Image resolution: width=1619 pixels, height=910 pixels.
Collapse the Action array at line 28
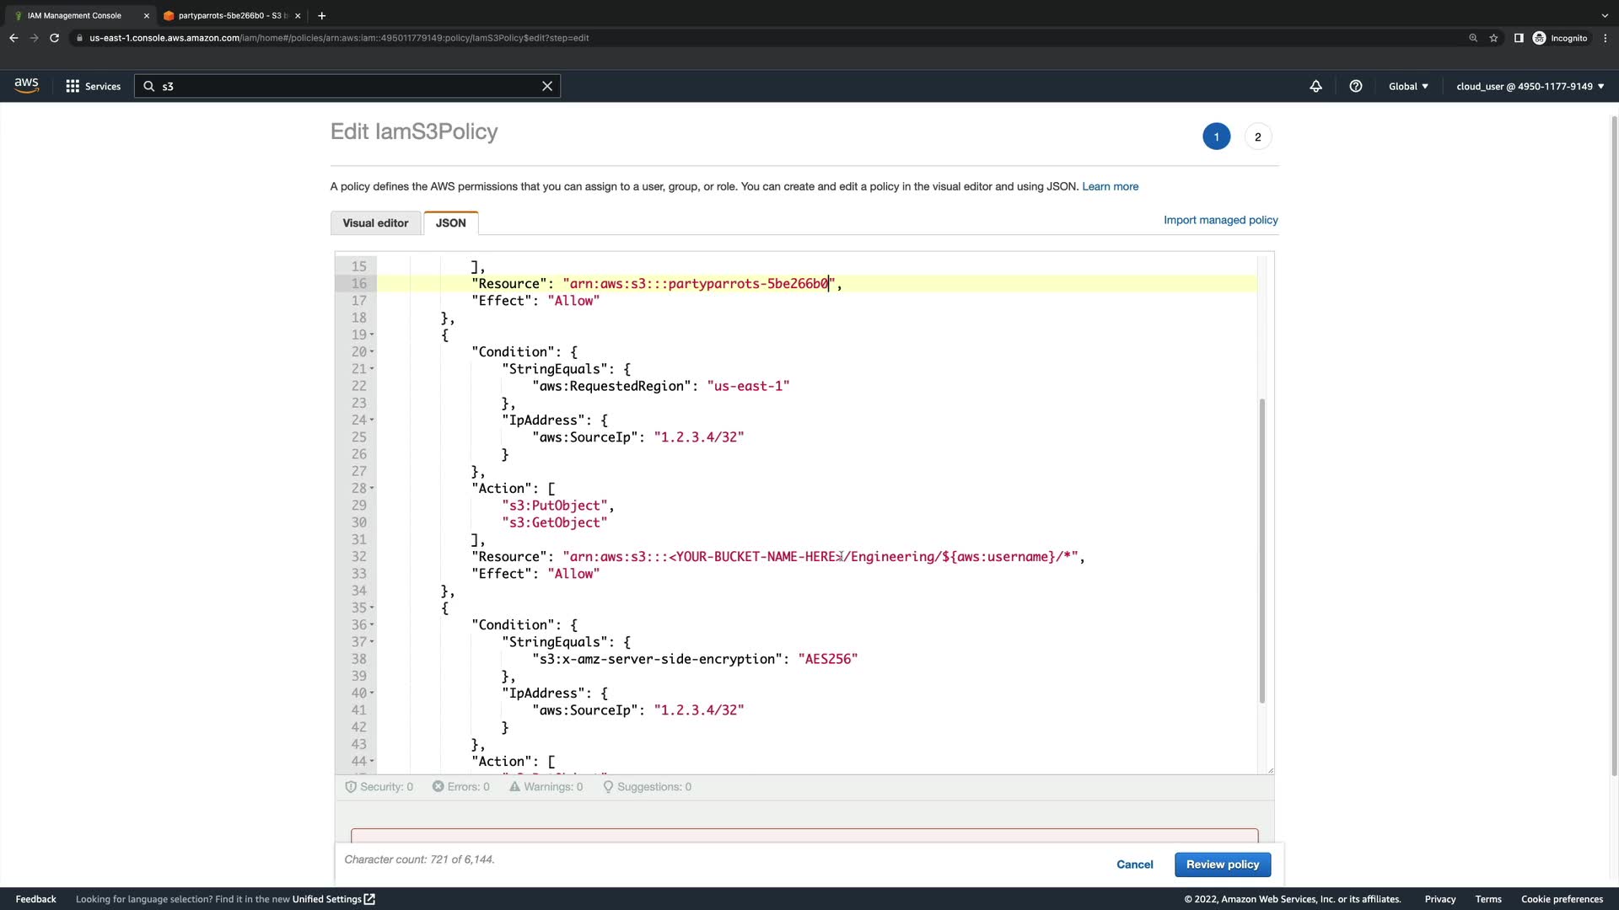click(372, 489)
